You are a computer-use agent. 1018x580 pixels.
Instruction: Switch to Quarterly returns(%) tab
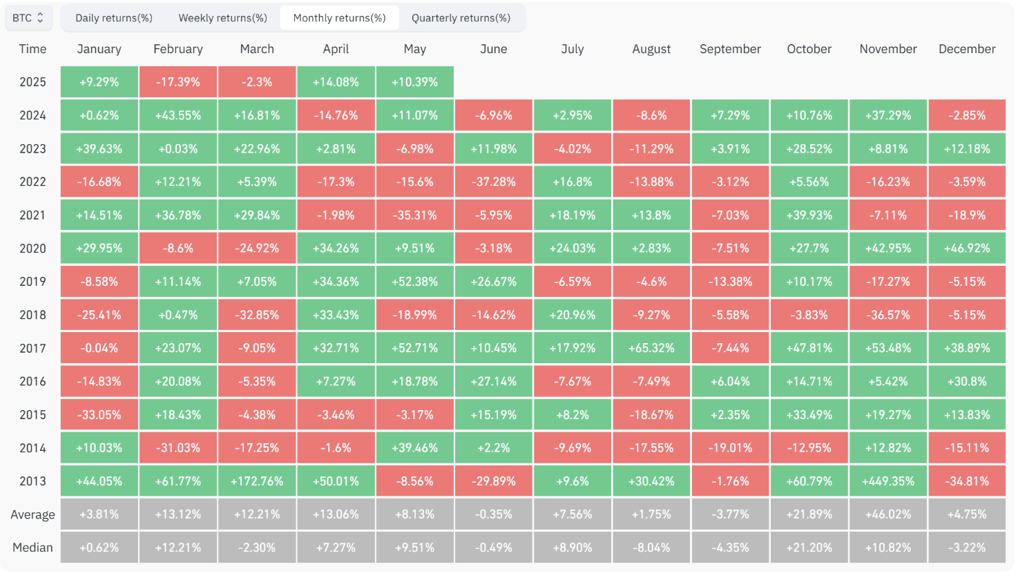[461, 18]
